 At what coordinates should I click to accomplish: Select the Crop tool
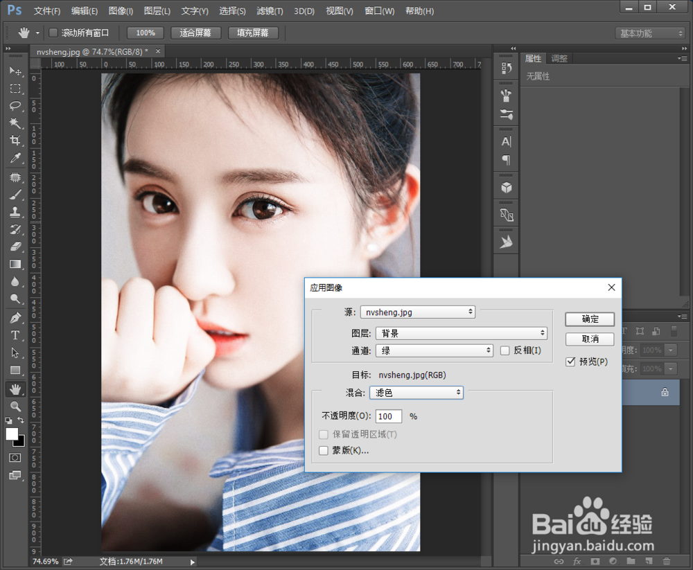15,141
